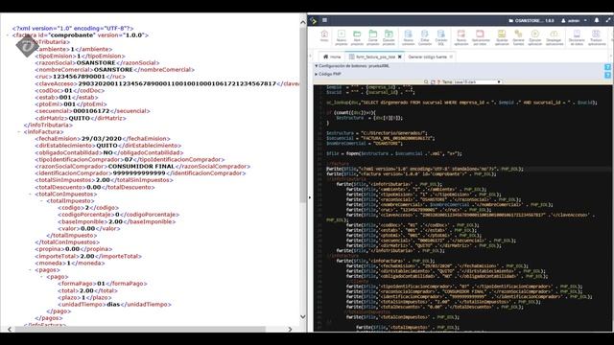The width and height of the screenshot is (614, 345).
Task: Collapse the totalImpuesto XML node
Action: tap(42, 201)
